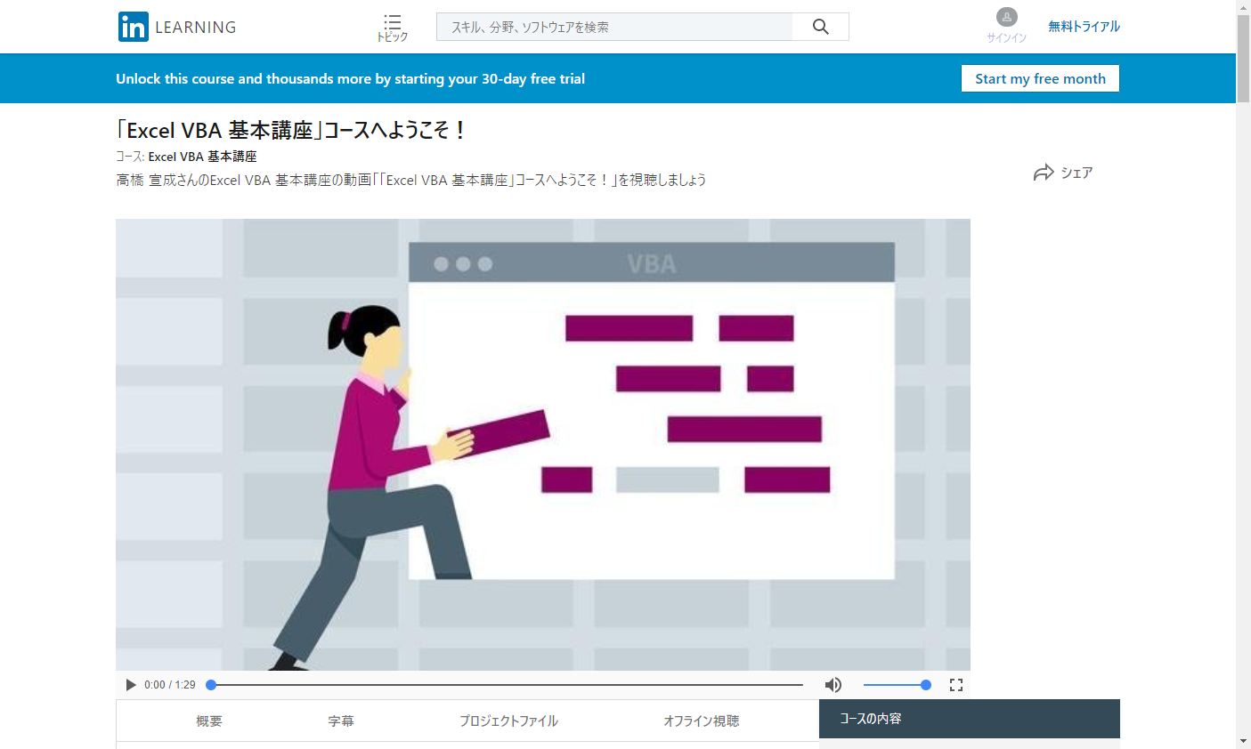Viewport: 1251px width, 749px height.
Task: Click the scrollbar up arrow
Action: [1243, 7]
